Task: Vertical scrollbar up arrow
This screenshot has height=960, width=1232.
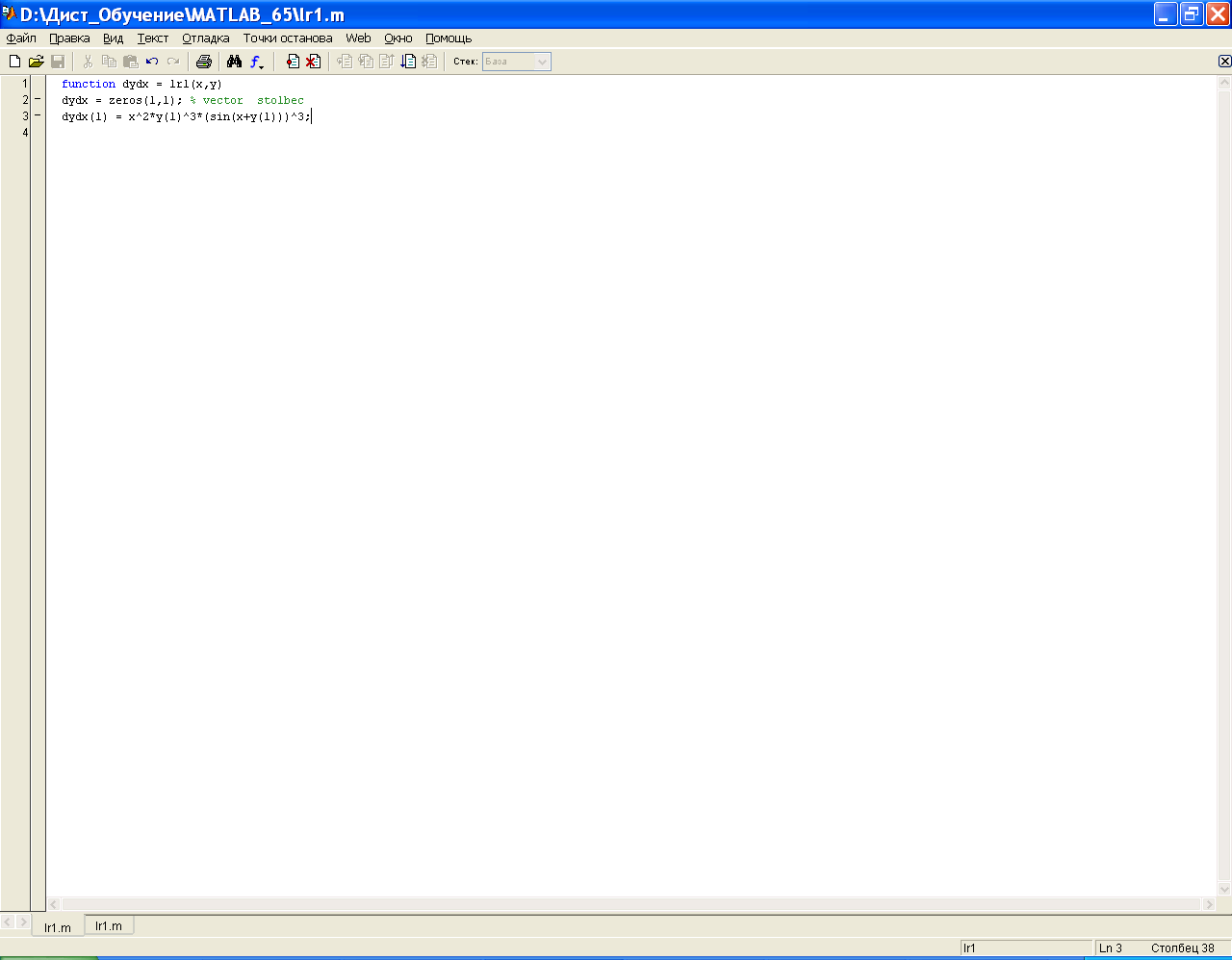Action: (x=1224, y=83)
